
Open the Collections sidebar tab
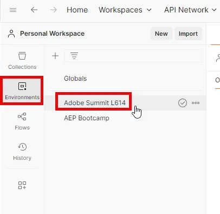coord(22,61)
